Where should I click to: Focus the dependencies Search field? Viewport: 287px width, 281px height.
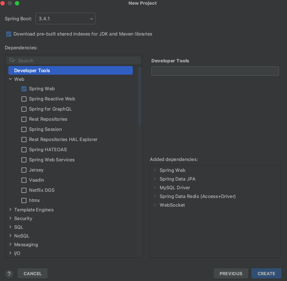coord(74,61)
